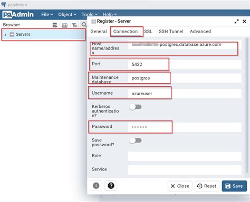Viewport: 250px width, 202px height.
Task: Switch to the SSL tab
Action: (148, 32)
